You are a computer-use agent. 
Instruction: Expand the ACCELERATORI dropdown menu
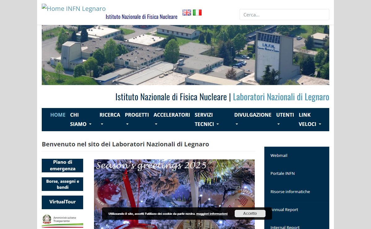coord(172,119)
